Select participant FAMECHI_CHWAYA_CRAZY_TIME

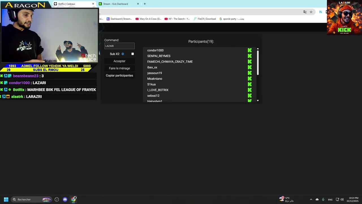170,62
